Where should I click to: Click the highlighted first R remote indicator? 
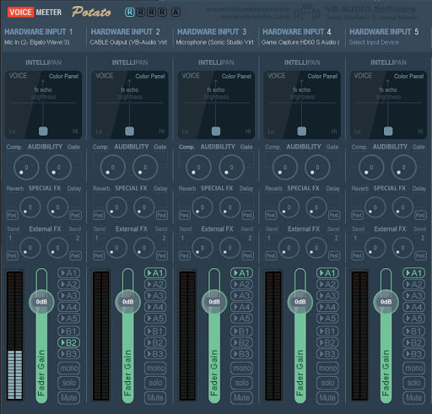tap(129, 12)
